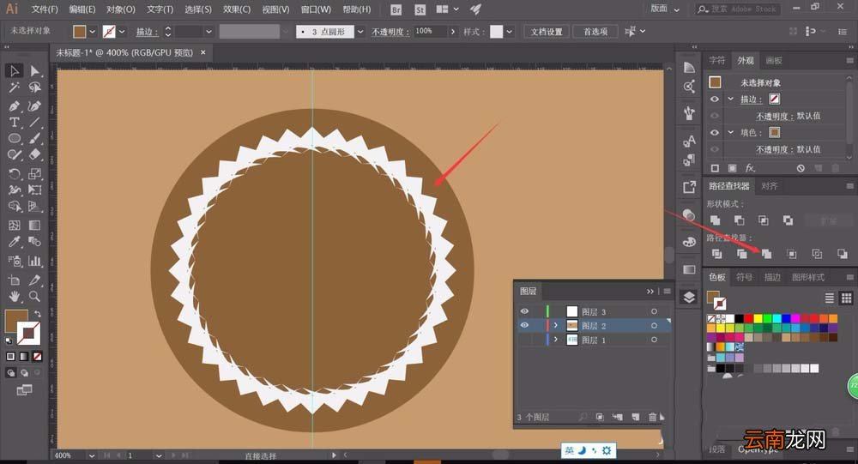Viewport: 858px width, 464px height.
Task: Click target circle of 图层 2
Action: [654, 326]
